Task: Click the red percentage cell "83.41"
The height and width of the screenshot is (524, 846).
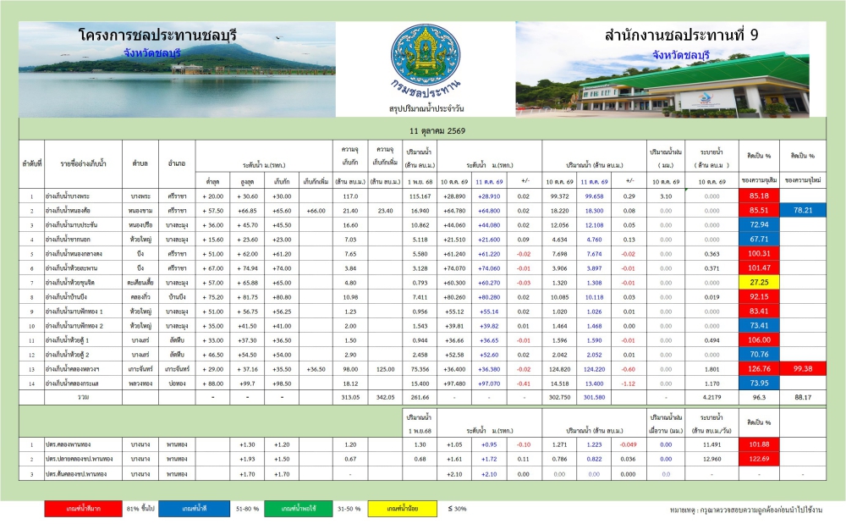Action: pyautogui.click(x=759, y=312)
